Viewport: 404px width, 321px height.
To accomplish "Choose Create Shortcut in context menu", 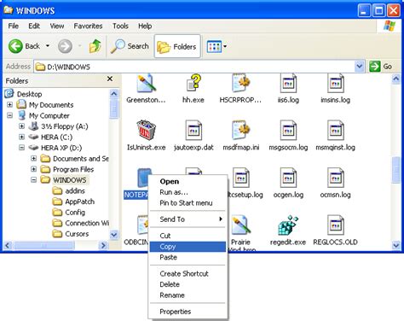I will (x=188, y=273).
